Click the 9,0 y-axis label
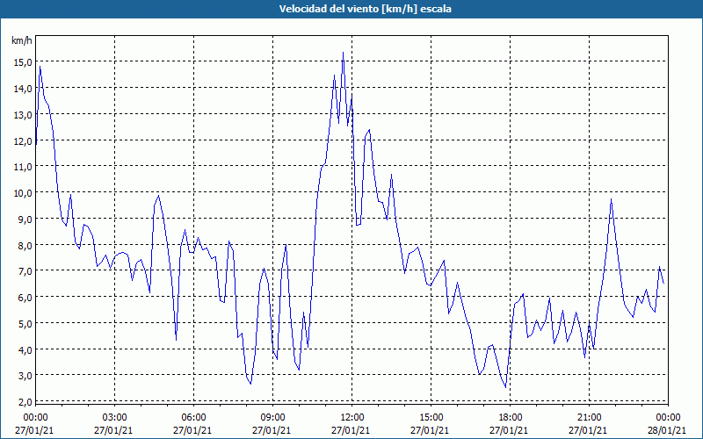 (x=25, y=219)
